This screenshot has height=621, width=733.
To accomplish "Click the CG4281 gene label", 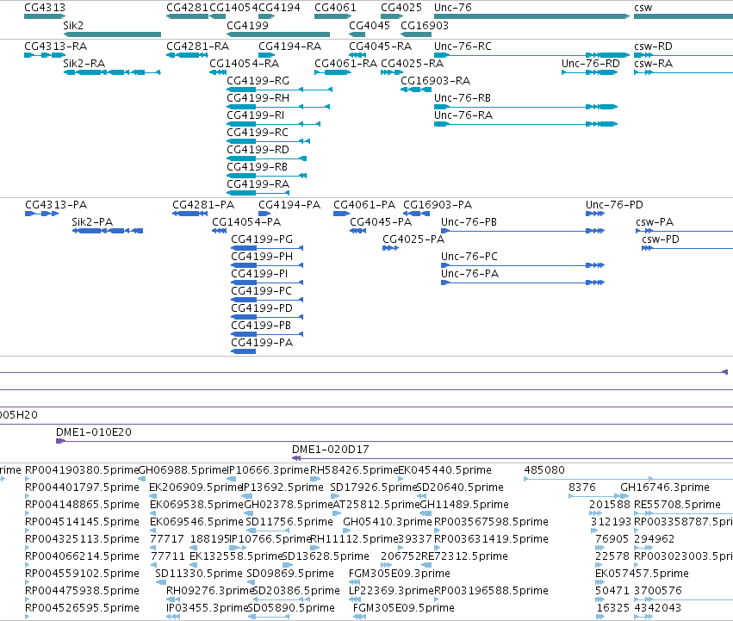I will (x=187, y=8).
